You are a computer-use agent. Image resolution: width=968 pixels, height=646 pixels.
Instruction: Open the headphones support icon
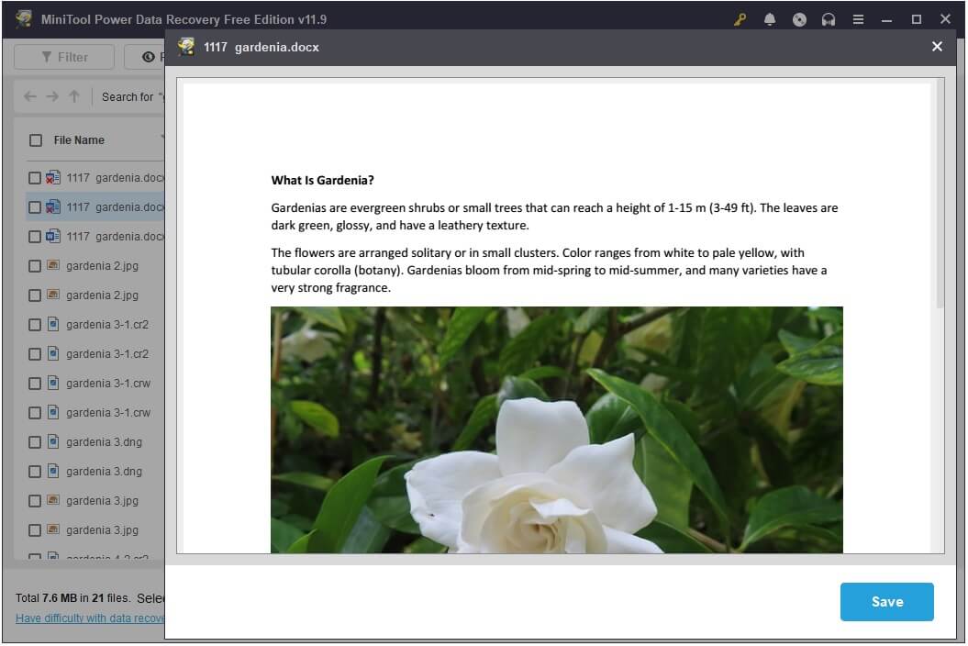point(828,19)
